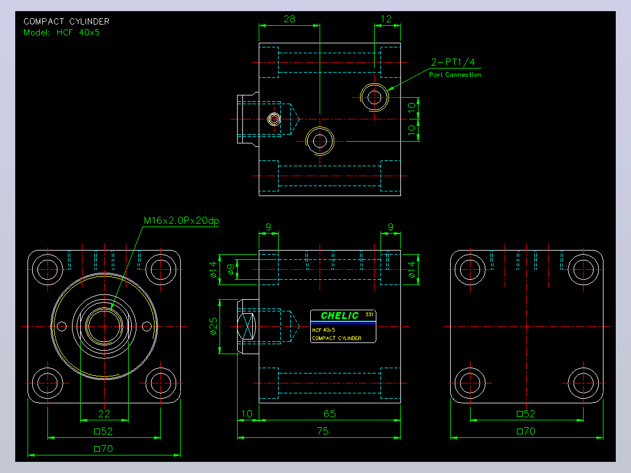This screenshot has width=631, height=473.
Task: Click □52 dimension under the rear end view
Action: click(x=526, y=414)
